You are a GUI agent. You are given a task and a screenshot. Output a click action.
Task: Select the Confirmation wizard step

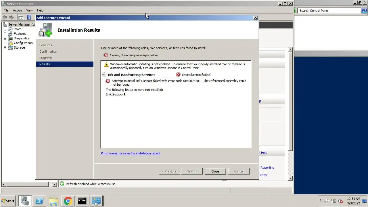coord(48,51)
